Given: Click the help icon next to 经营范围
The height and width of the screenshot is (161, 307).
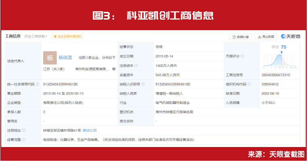Looking at the screenshot, I should click(24, 140).
